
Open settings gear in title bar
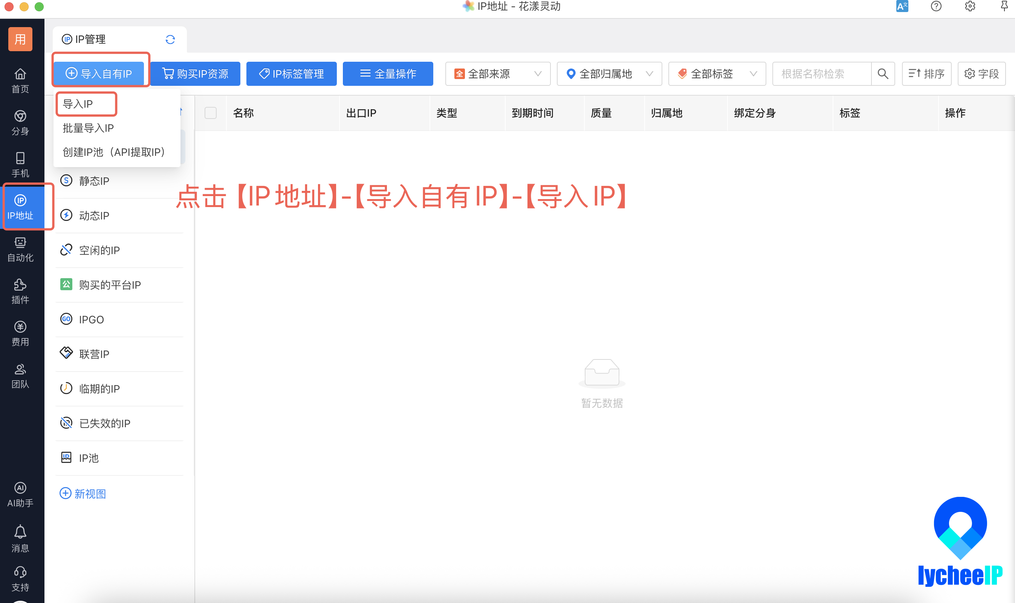pos(970,6)
